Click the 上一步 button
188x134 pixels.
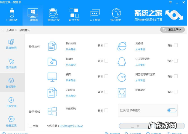tap(135, 126)
